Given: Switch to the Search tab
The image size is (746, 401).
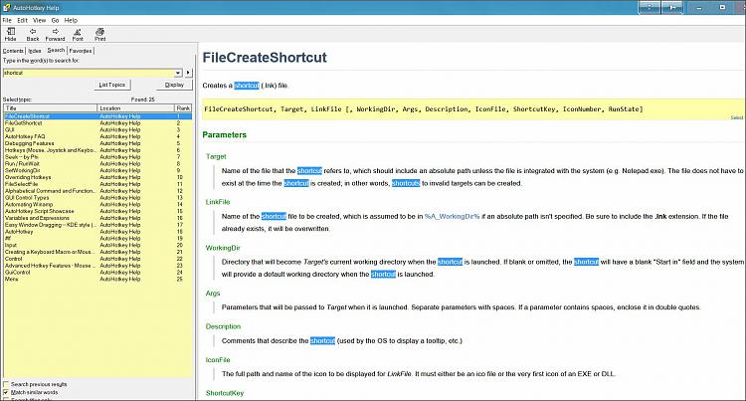Looking at the screenshot, I should [56, 50].
